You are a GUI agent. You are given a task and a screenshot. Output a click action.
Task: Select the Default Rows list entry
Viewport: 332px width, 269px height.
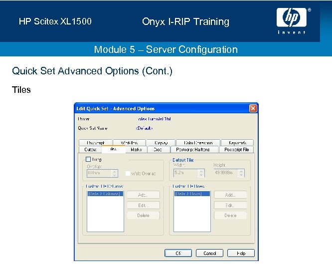pos(192,194)
